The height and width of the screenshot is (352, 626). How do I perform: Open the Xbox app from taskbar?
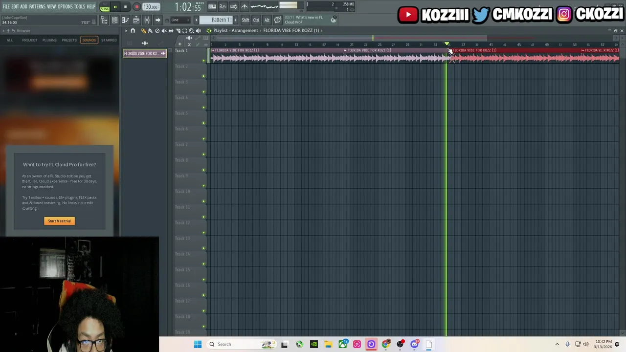[342, 344]
